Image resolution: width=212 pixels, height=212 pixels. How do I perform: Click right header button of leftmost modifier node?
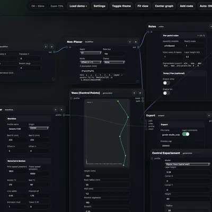tap(51, 47)
